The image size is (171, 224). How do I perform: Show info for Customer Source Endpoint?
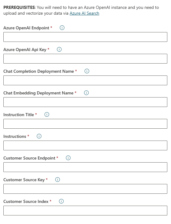point(68,158)
